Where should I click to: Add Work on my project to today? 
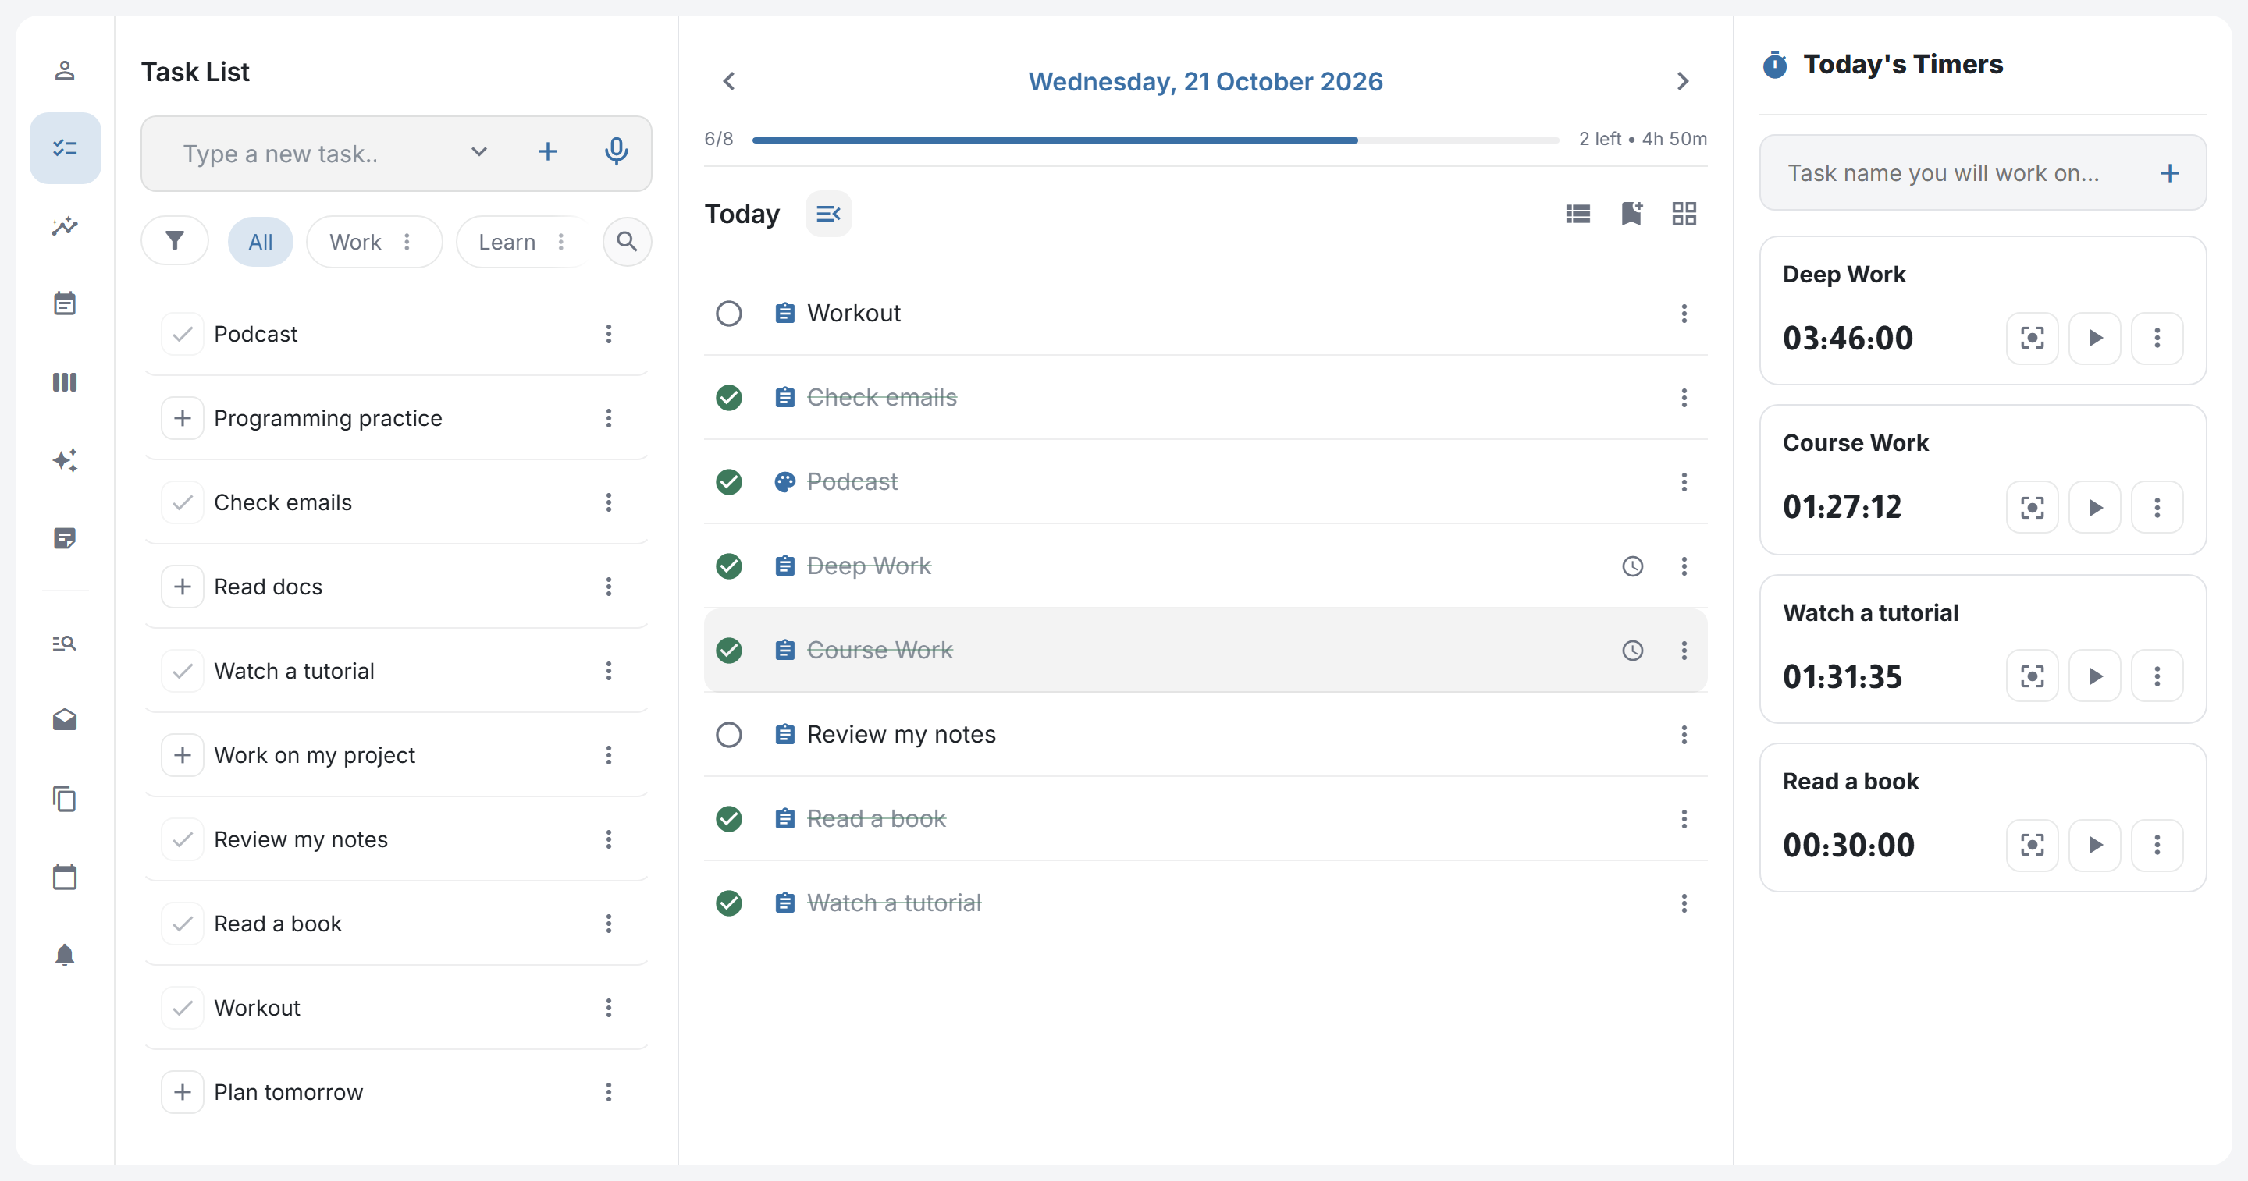pos(183,755)
